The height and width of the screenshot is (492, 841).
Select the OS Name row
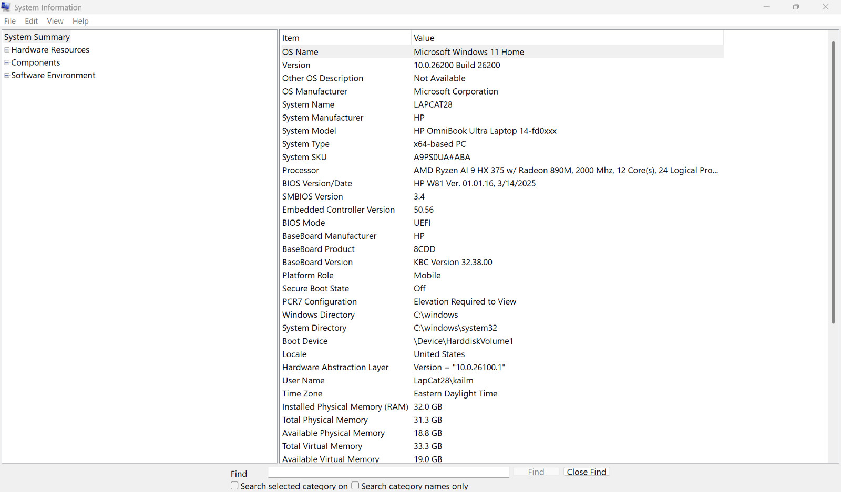pyautogui.click(x=501, y=52)
